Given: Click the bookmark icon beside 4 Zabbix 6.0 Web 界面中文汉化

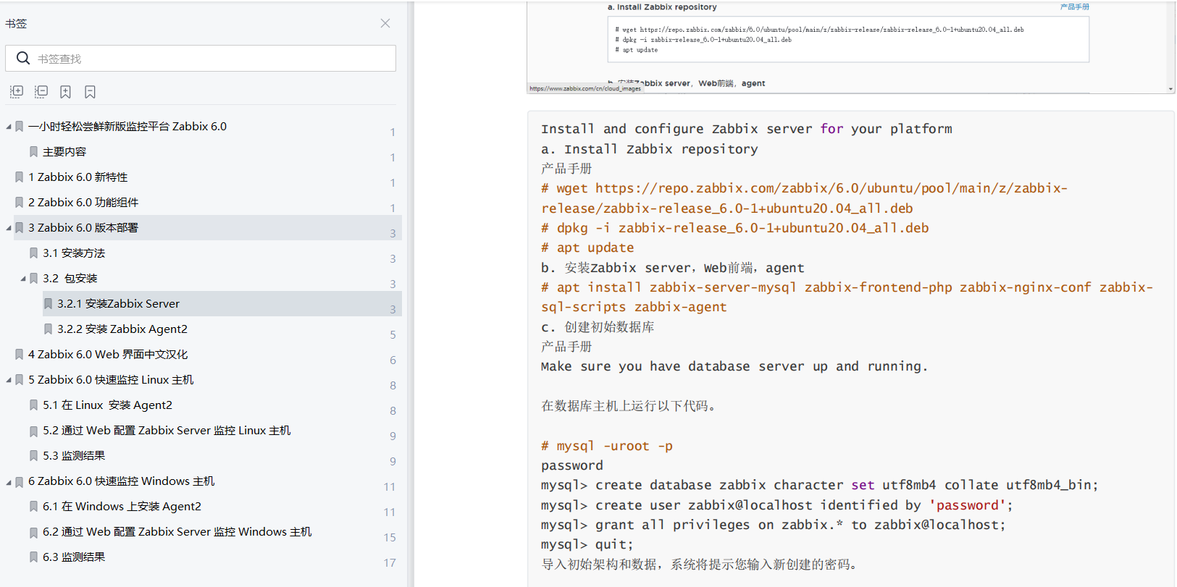Looking at the screenshot, I should [x=19, y=354].
